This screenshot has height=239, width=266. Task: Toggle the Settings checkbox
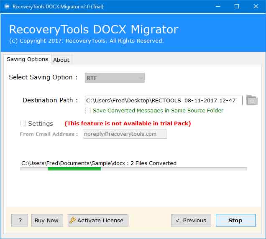23,123
